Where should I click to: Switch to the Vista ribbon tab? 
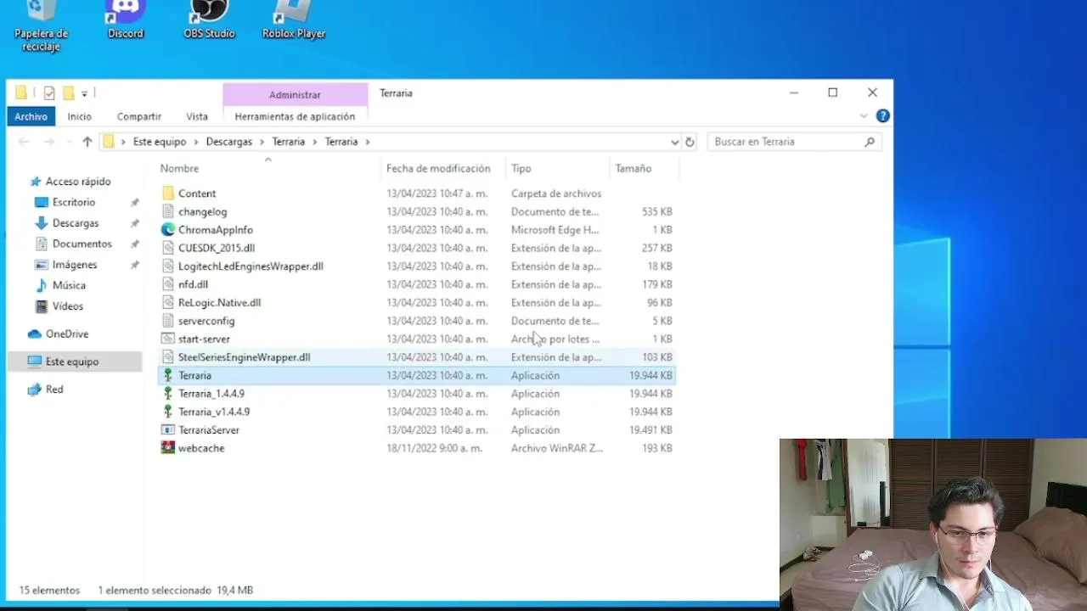coord(197,116)
